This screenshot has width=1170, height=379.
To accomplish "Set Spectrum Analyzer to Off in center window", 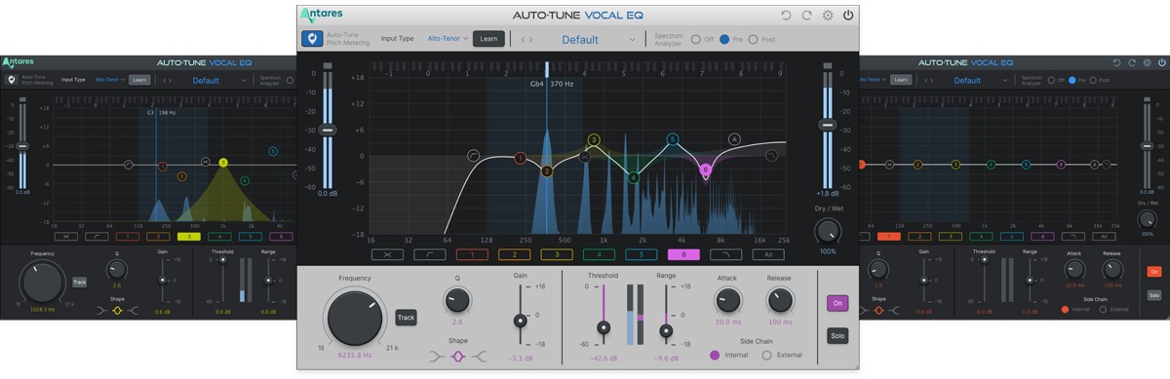I will point(696,40).
